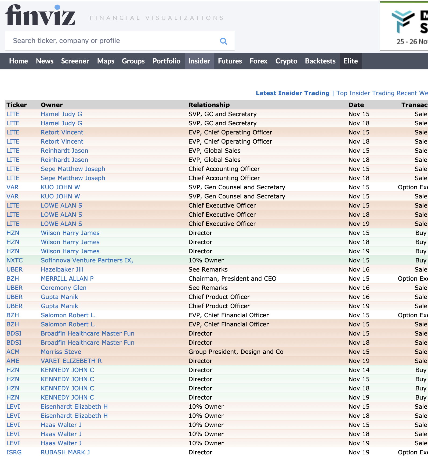
Task: Open the Elite menu item
Action: (x=351, y=61)
